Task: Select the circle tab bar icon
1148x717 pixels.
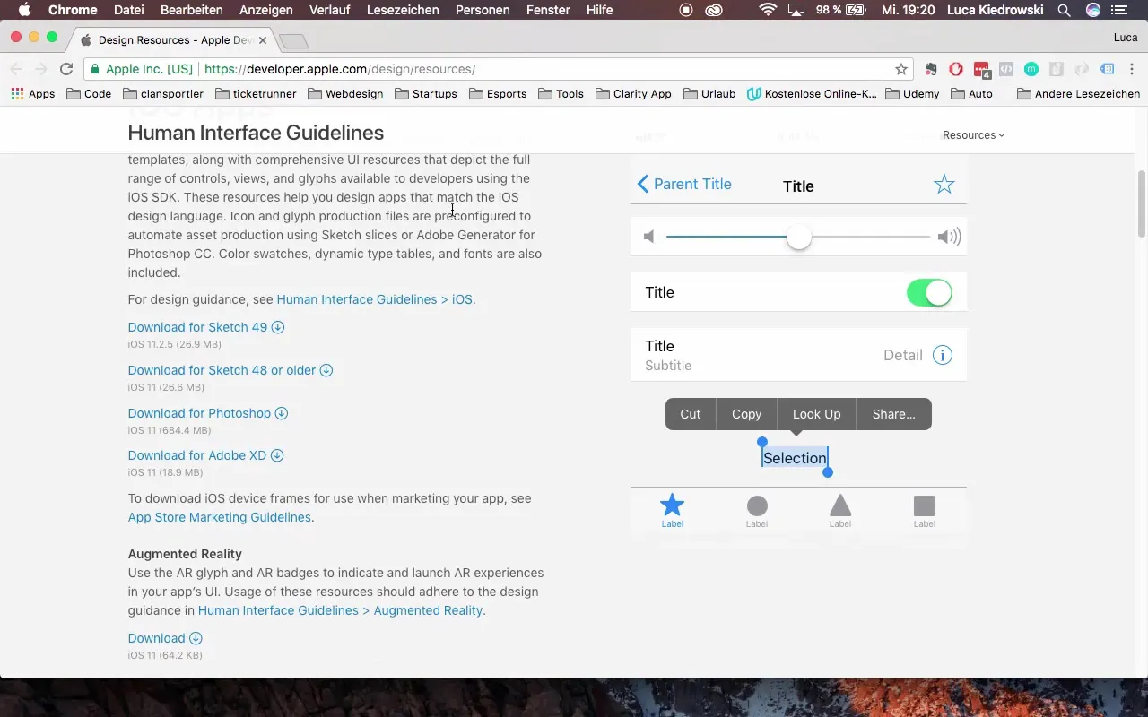Action: point(757,506)
